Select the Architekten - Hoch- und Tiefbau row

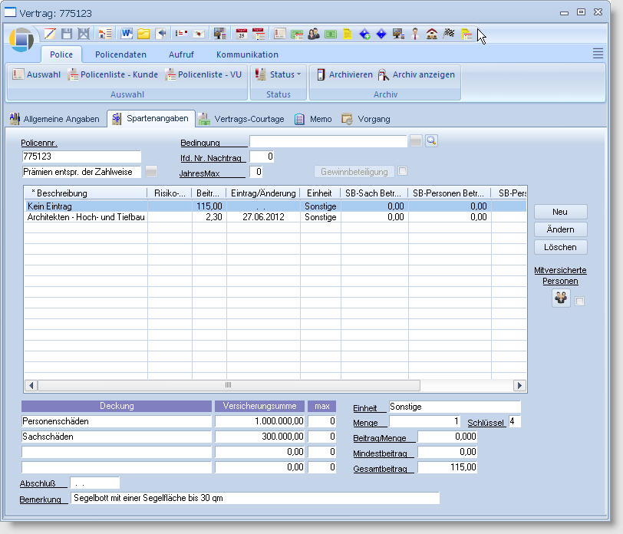(86, 217)
